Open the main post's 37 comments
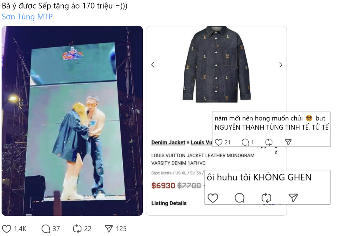354x236 pixels. (x=46, y=229)
